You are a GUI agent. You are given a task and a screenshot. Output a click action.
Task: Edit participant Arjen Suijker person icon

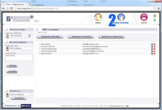[152, 44]
